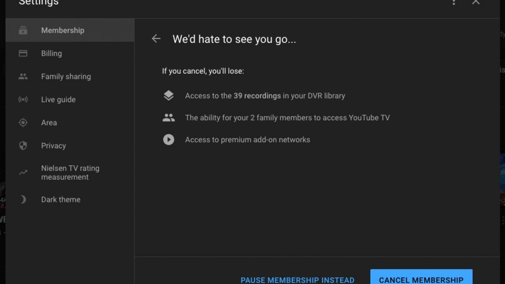Go back using the left arrow
Image resolution: width=505 pixels, height=284 pixels.
tap(156, 39)
